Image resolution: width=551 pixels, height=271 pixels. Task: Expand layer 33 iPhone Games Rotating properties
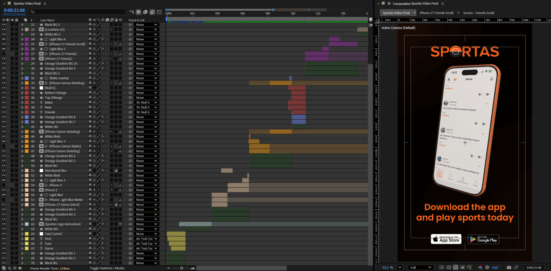pyautogui.click(x=22, y=83)
